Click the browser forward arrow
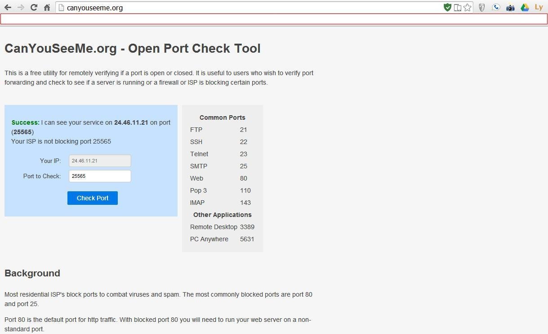Image resolution: width=548 pixels, height=334 pixels. (21, 8)
